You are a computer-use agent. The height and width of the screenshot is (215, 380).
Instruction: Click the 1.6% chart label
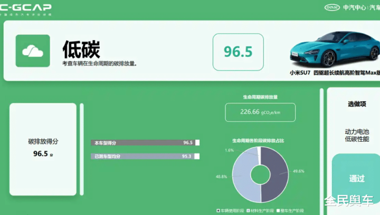point(229,150)
